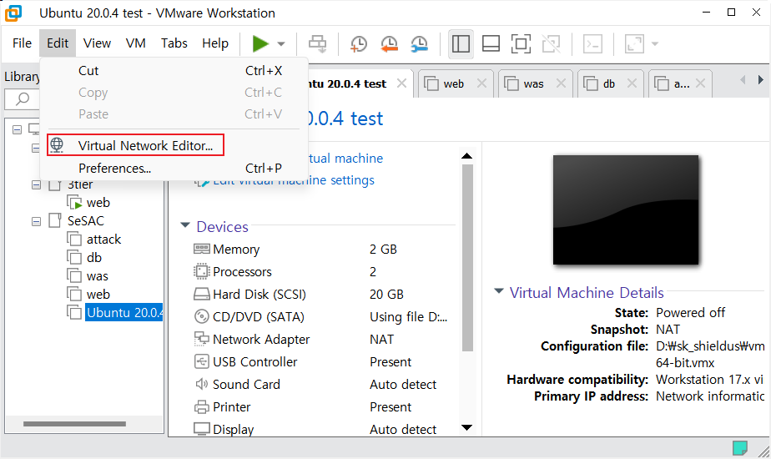Close the open Edit menu
Image resolution: width=771 pixels, height=459 pixels.
[x=58, y=43]
